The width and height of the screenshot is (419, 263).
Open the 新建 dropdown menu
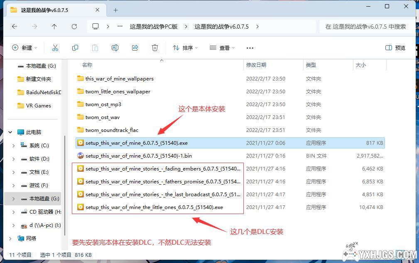(x=25, y=48)
